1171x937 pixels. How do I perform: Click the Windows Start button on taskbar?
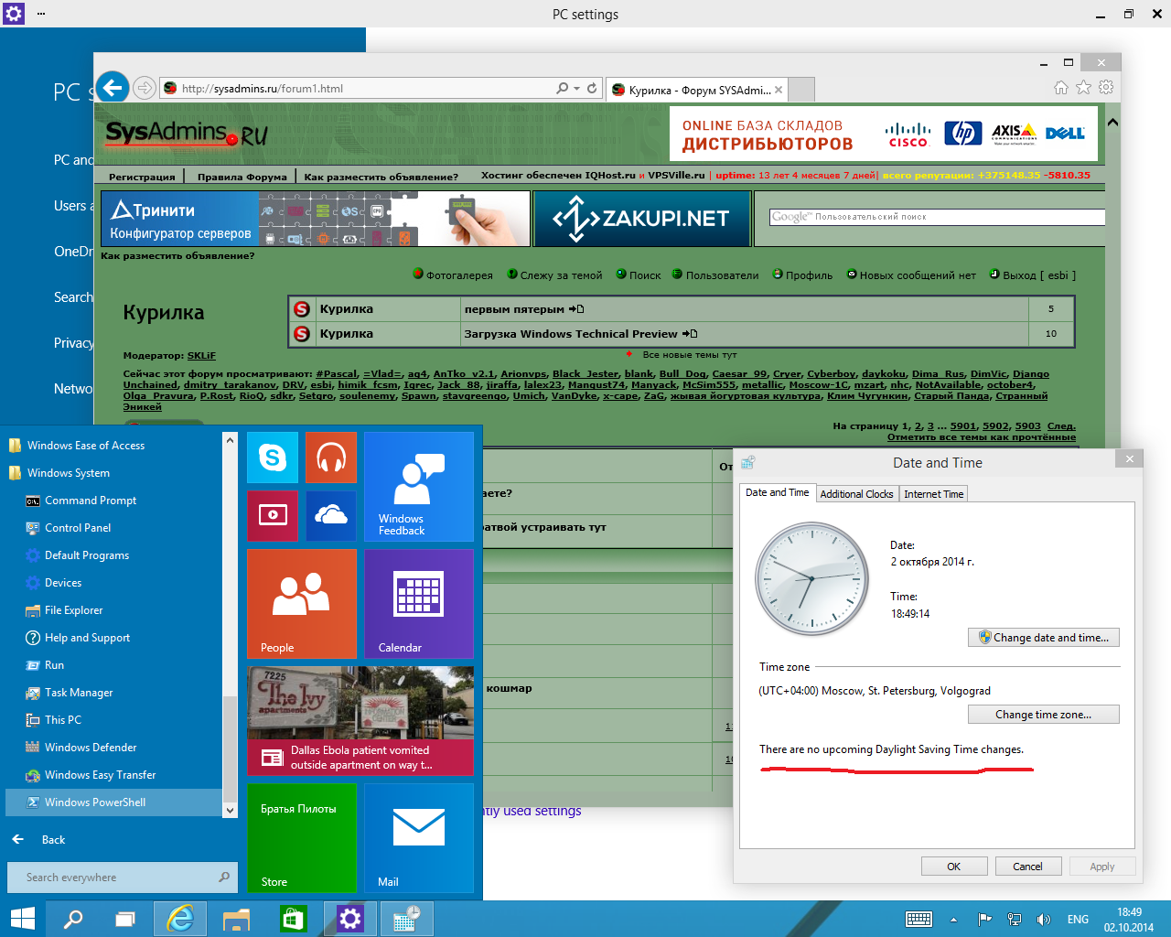(x=22, y=919)
